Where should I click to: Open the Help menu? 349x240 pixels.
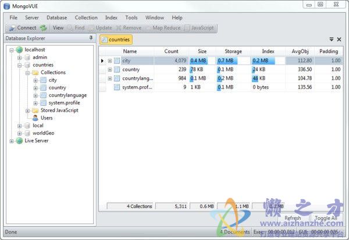click(x=177, y=17)
